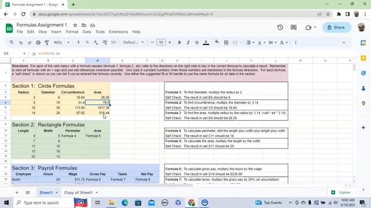Increase the font size
This screenshot has height=208, width=371.
[x=170, y=42]
